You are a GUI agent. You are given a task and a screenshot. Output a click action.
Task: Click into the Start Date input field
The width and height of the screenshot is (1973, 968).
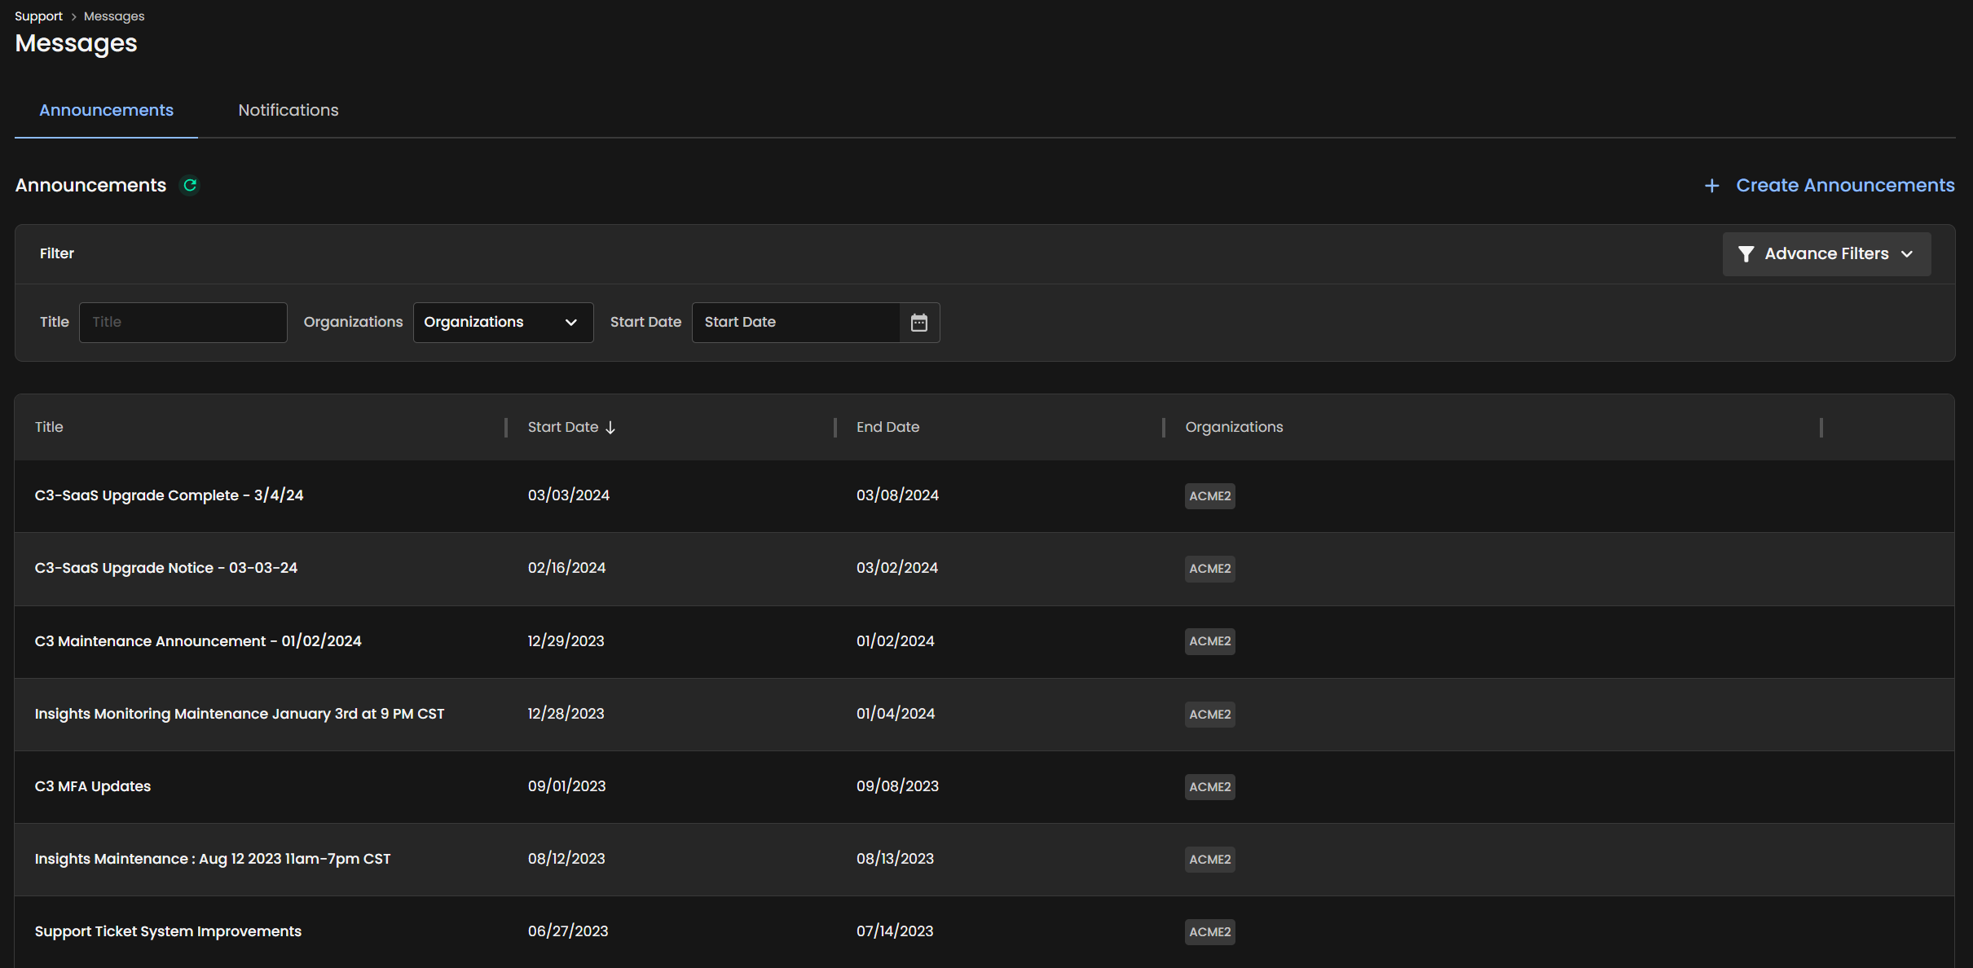tap(795, 323)
